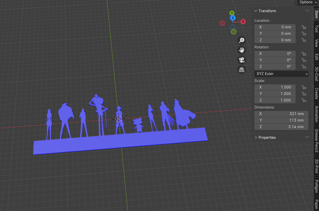Click the 3D cursor in the viewport

pyautogui.click(x=118, y=119)
